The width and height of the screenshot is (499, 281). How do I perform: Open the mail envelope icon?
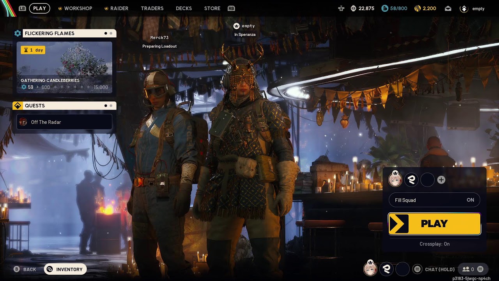(448, 8)
